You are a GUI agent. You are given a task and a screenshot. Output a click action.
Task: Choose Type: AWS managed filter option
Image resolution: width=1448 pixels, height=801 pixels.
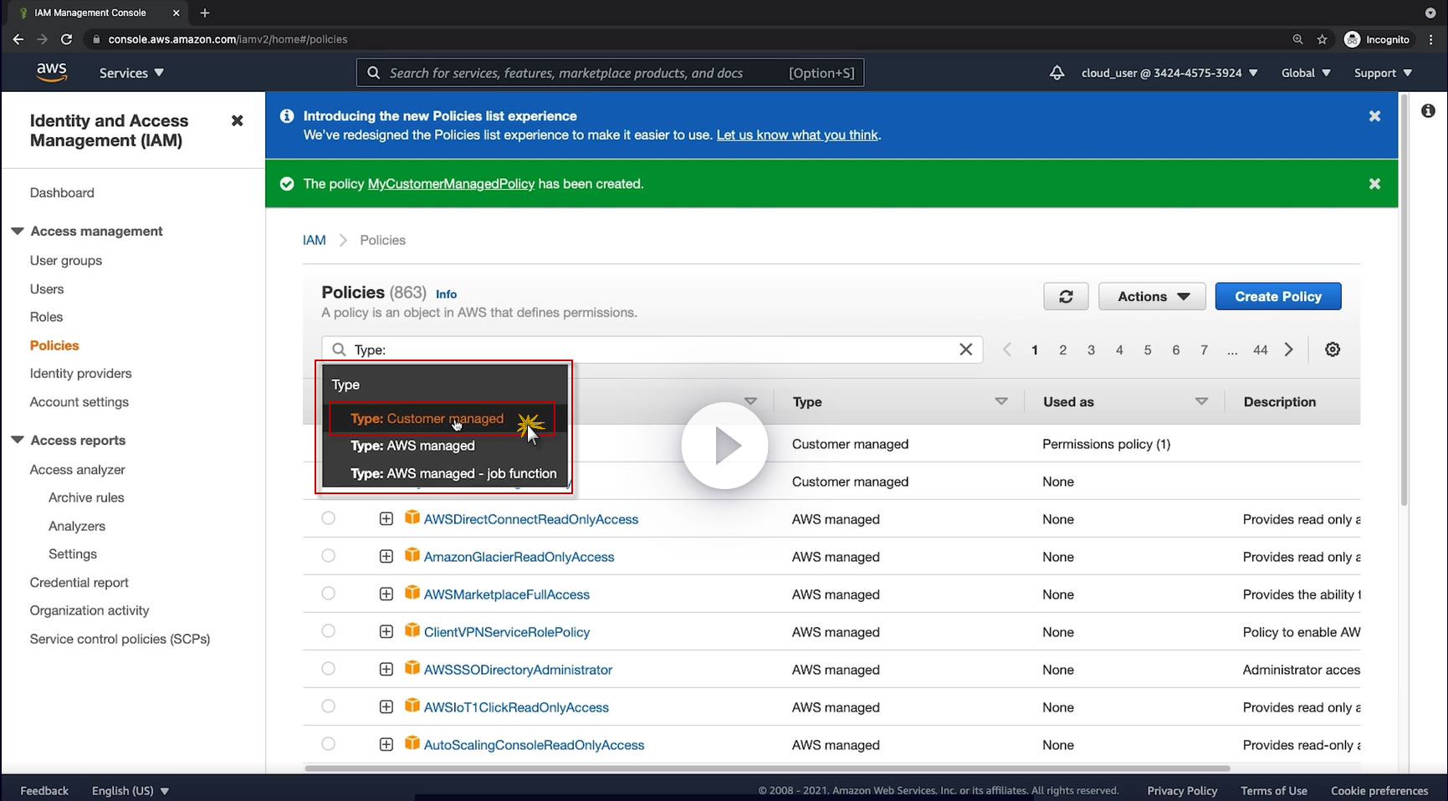[413, 446]
